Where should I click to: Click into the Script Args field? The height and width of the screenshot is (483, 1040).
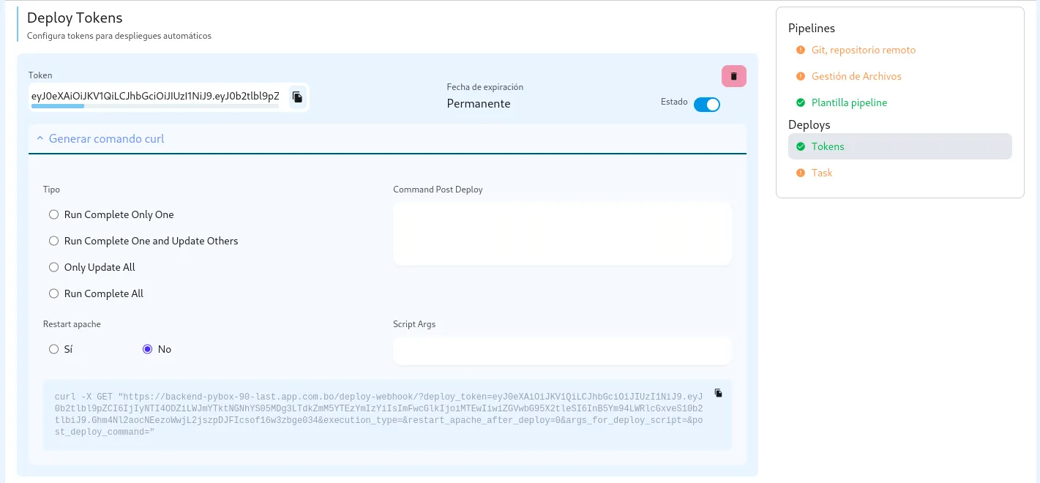coord(562,351)
